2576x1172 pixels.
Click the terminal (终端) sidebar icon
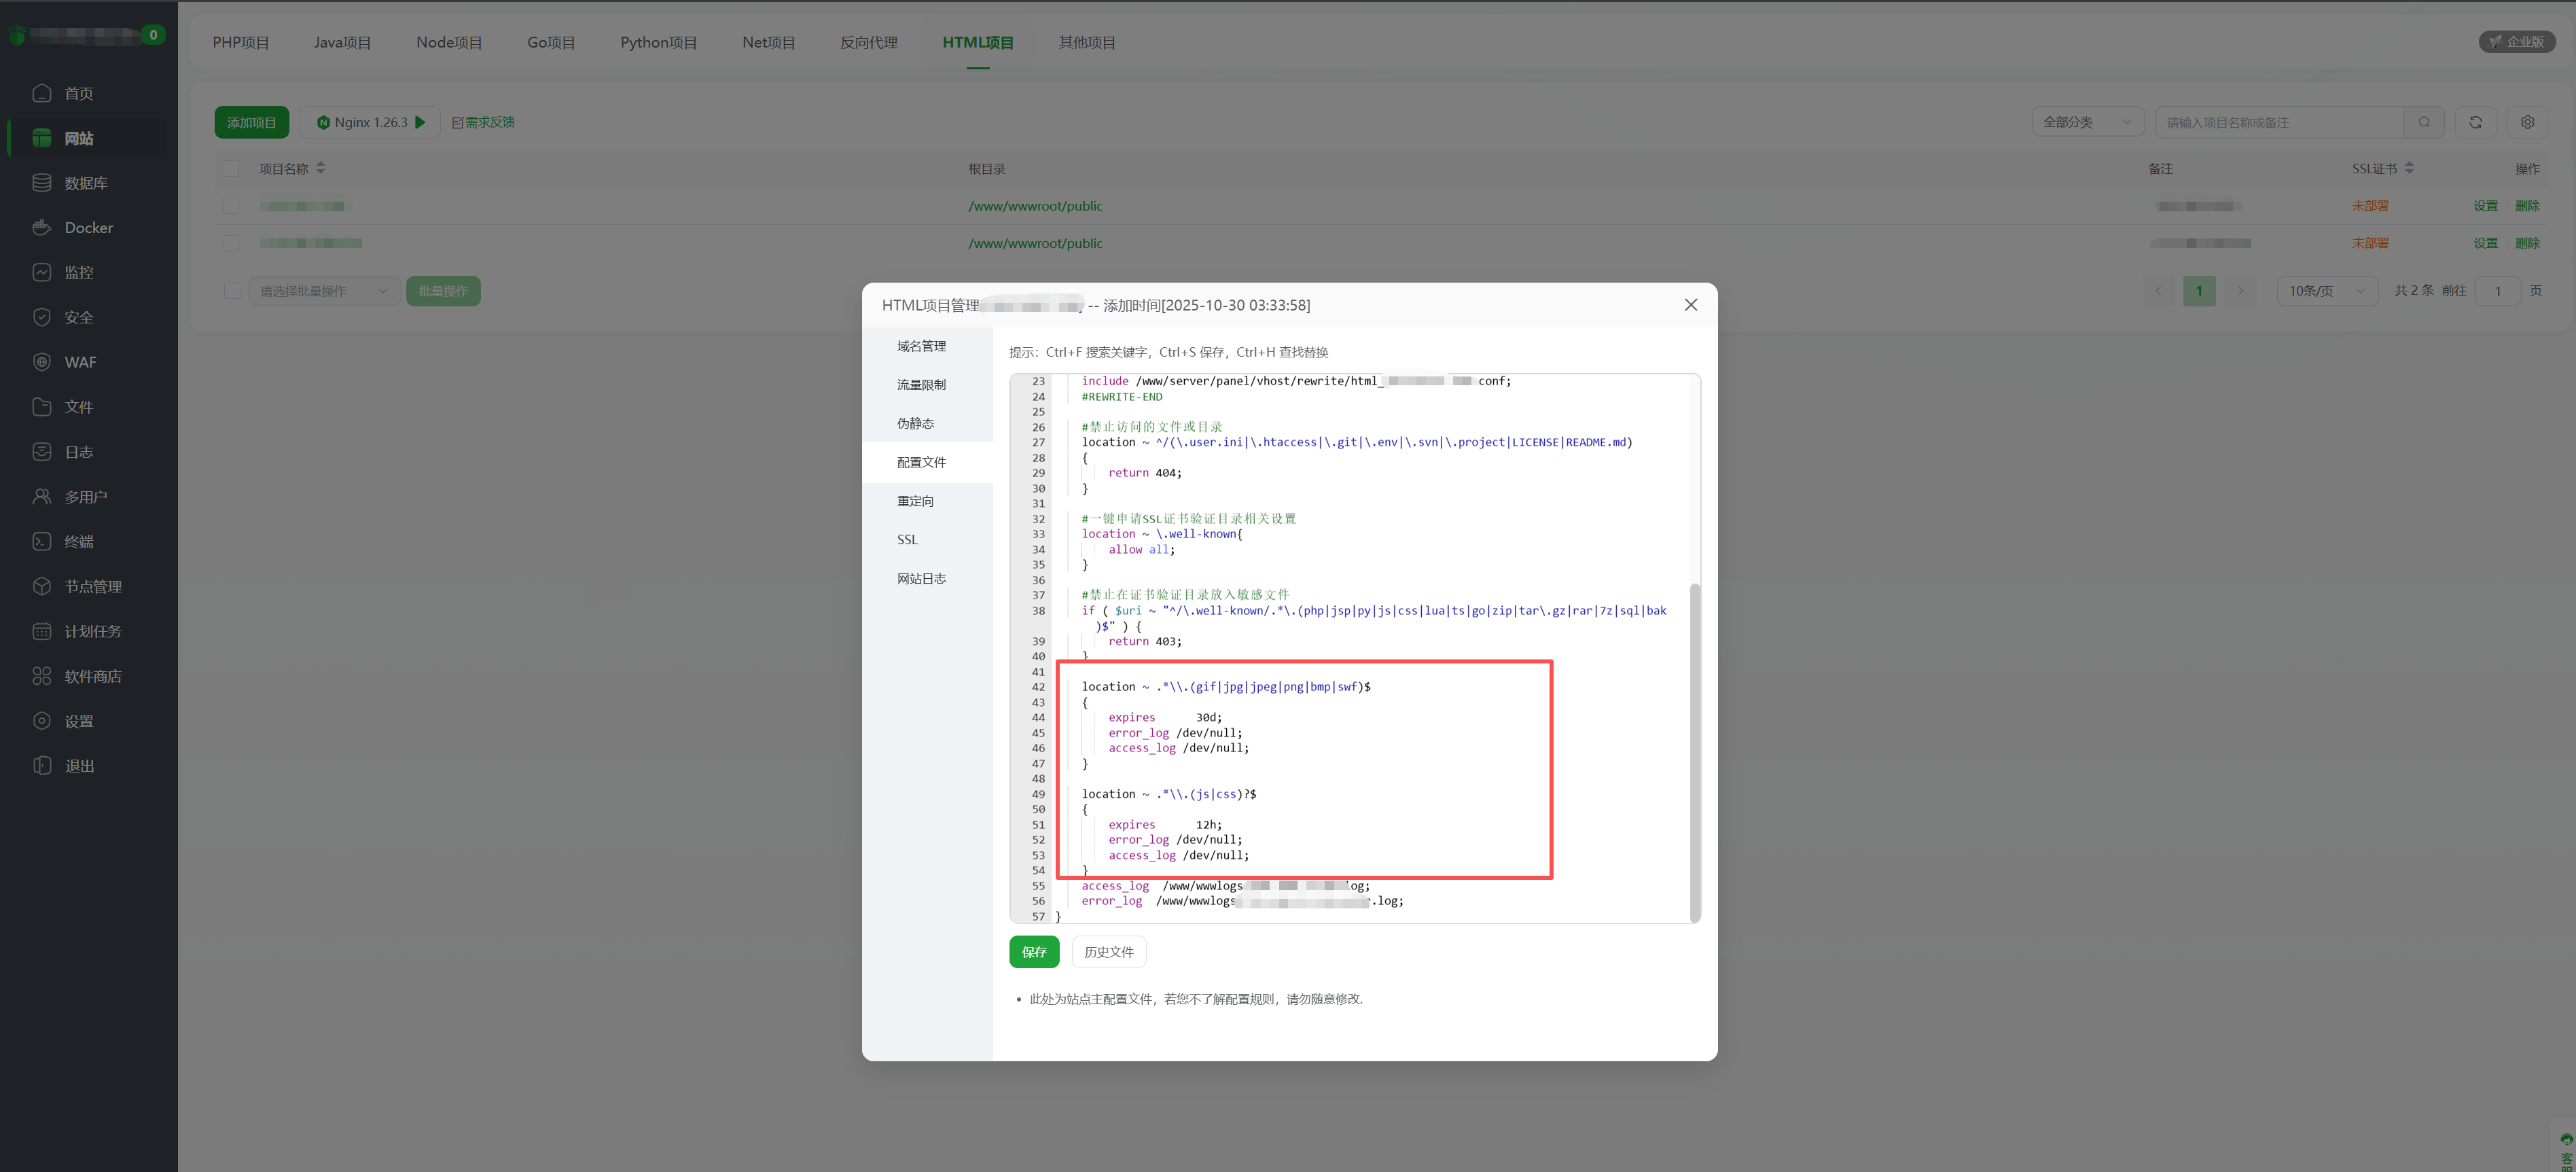pos(41,541)
